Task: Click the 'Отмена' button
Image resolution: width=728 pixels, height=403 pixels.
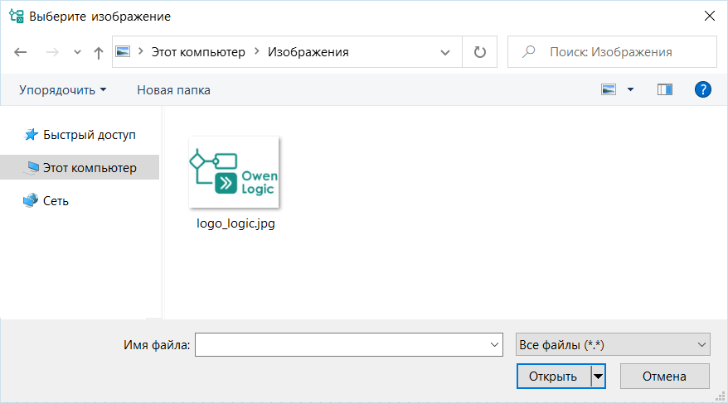Action: [664, 377]
